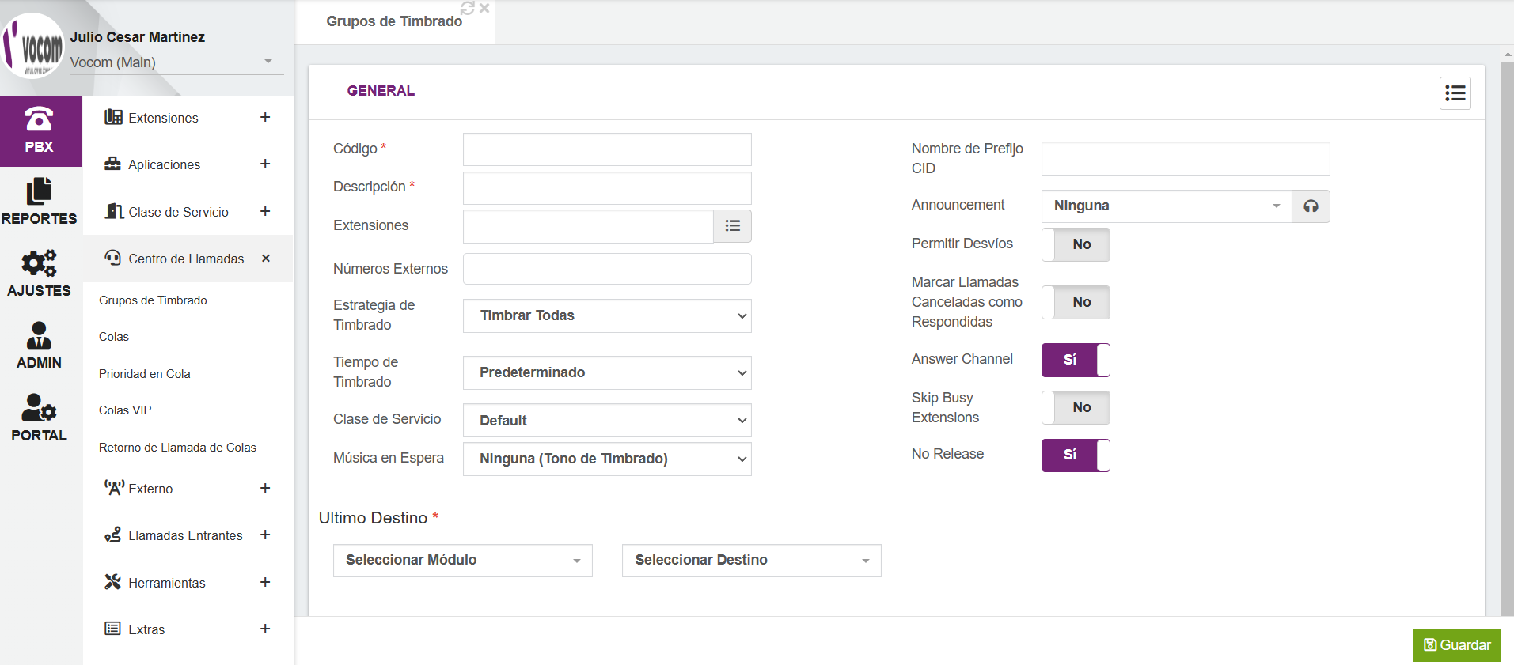This screenshot has width=1514, height=665.
Task: Open the extension list picker icon
Action: pos(732,226)
